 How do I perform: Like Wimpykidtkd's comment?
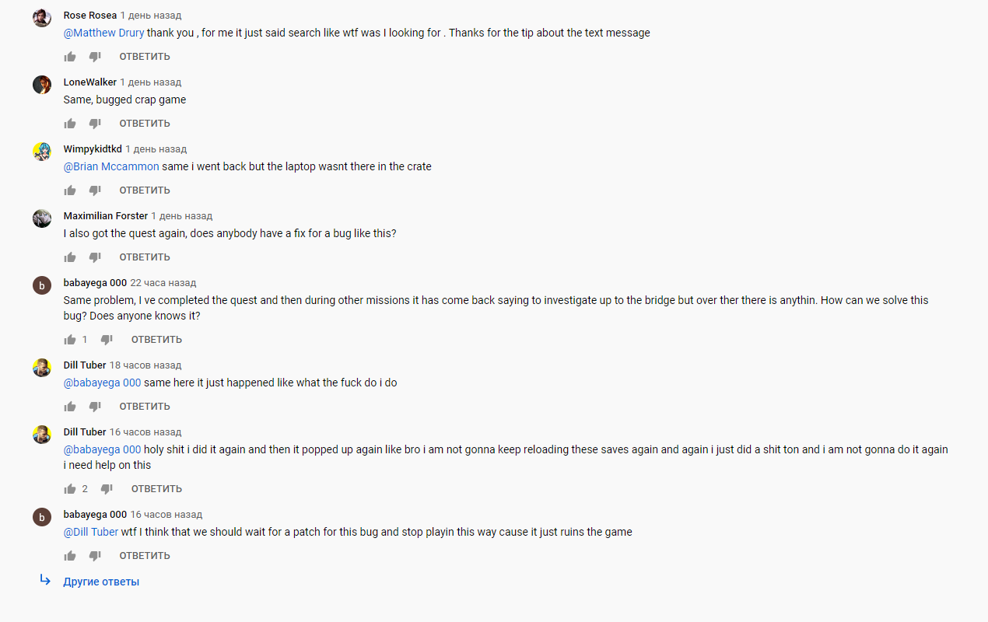click(70, 190)
